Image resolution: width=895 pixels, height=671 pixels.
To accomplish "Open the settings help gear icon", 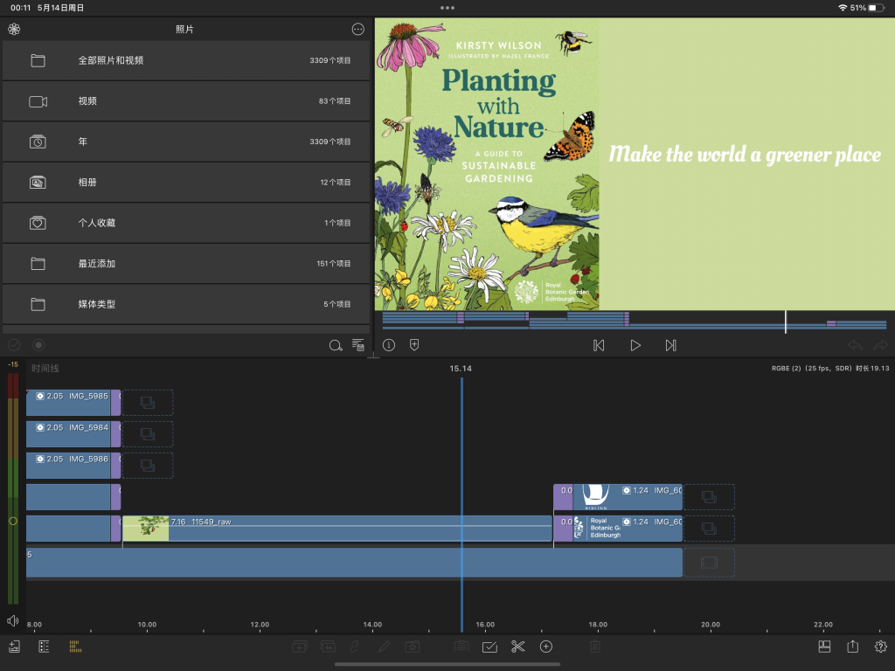I will (881, 647).
